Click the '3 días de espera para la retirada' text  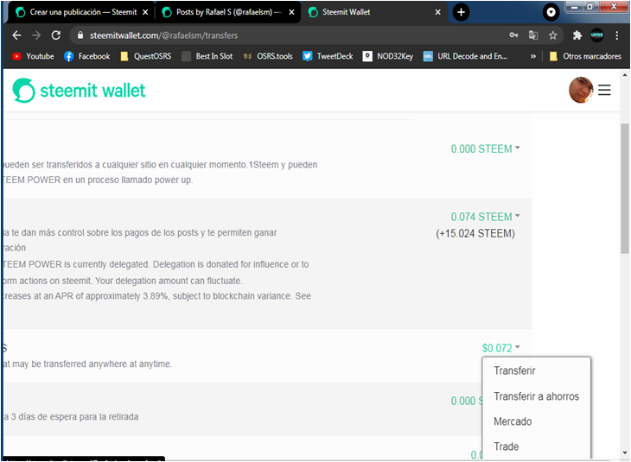(x=74, y=416)
